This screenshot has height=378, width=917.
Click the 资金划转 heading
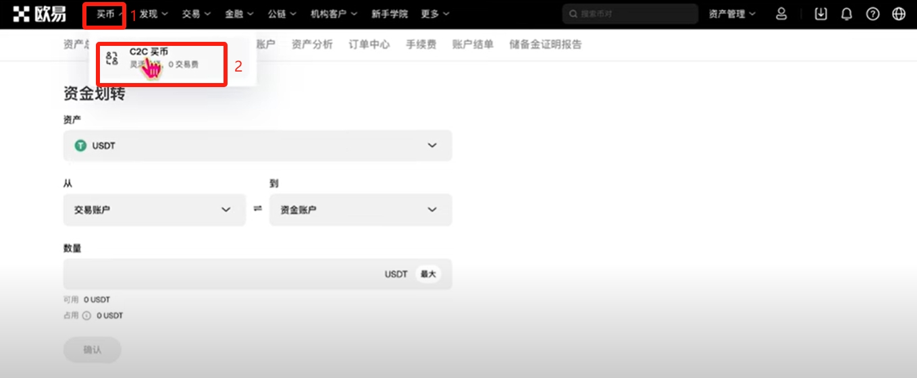point(95,93)
